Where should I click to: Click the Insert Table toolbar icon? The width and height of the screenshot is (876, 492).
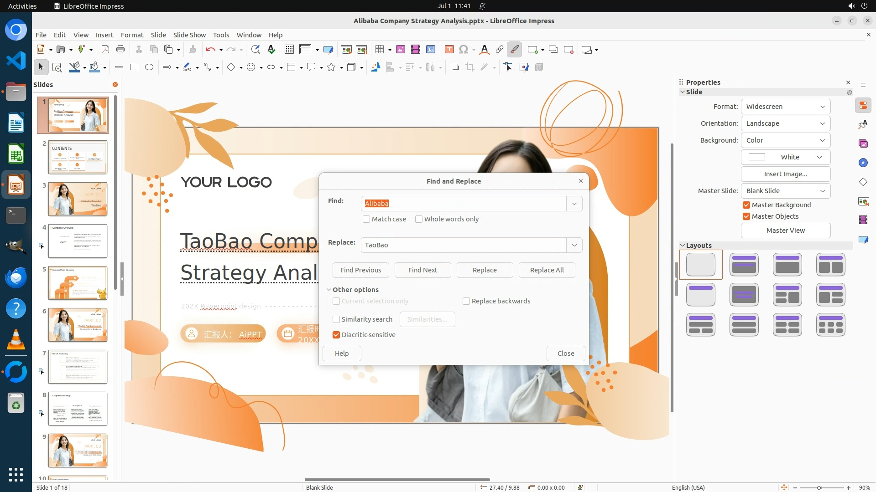point(379,50)
